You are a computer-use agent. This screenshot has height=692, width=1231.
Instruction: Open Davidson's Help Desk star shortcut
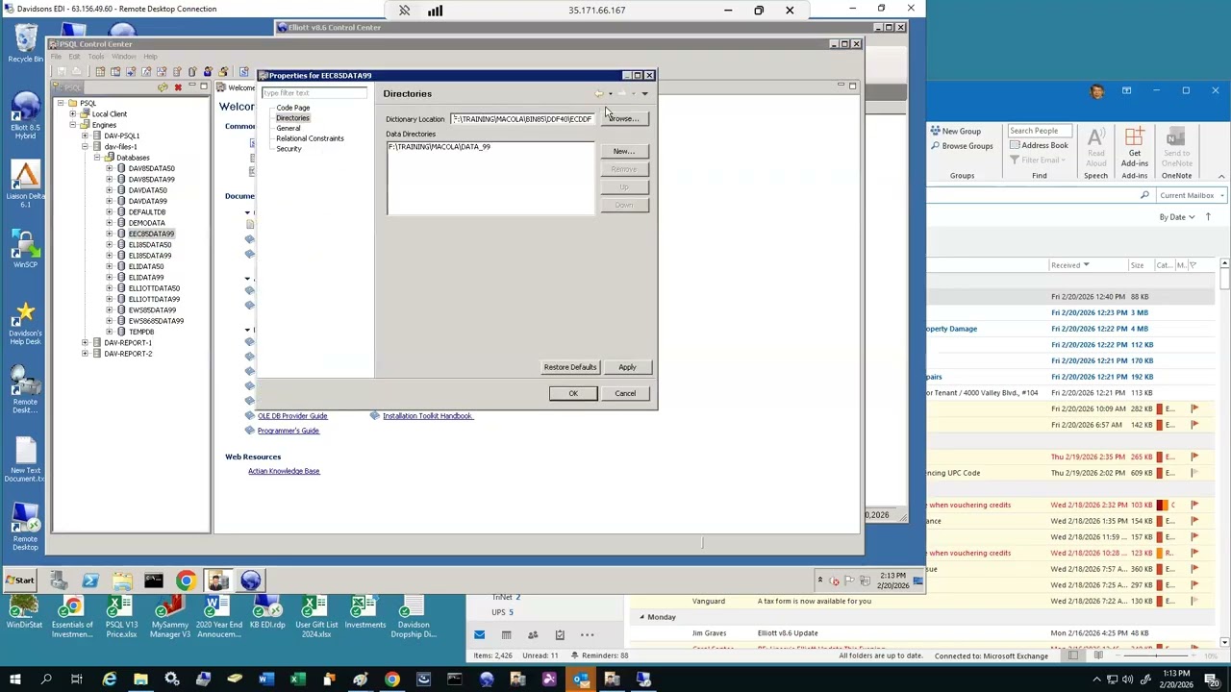tap(25, 322)
